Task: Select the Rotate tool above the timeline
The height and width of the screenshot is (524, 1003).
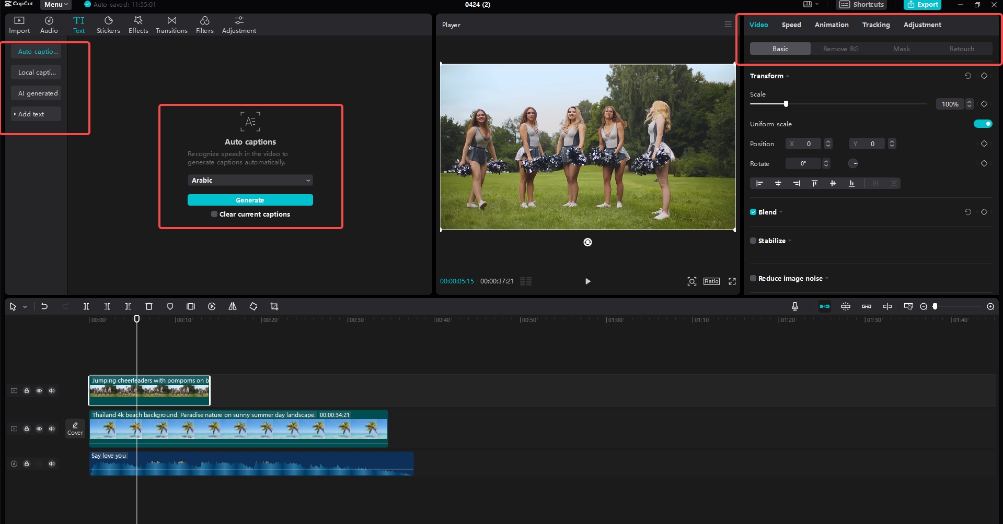Action: [x=253, y=306]
